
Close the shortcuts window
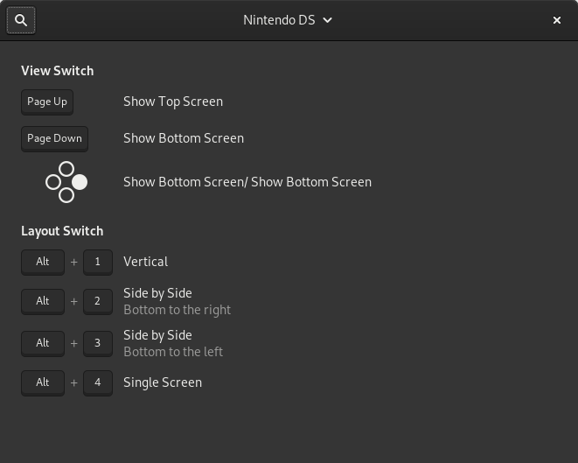[x=557, y=20]
